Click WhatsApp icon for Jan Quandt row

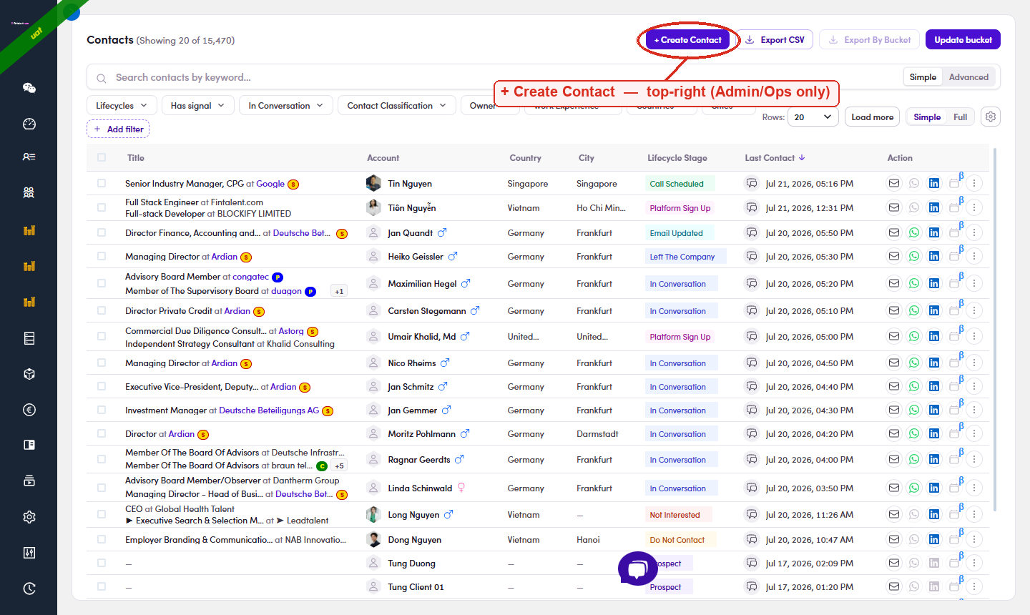pyautogui.click(x=914, y=232)
